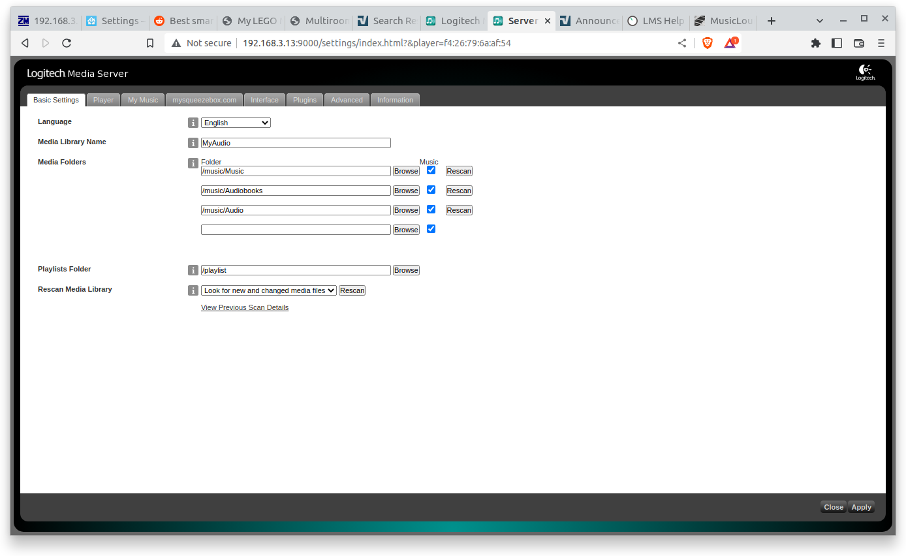Open the Information tab
This screenshot has width=906, height=556.
[x=395, y=100]
